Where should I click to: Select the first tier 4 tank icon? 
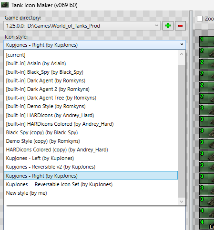pyautogui.click(x=207, y=213)
